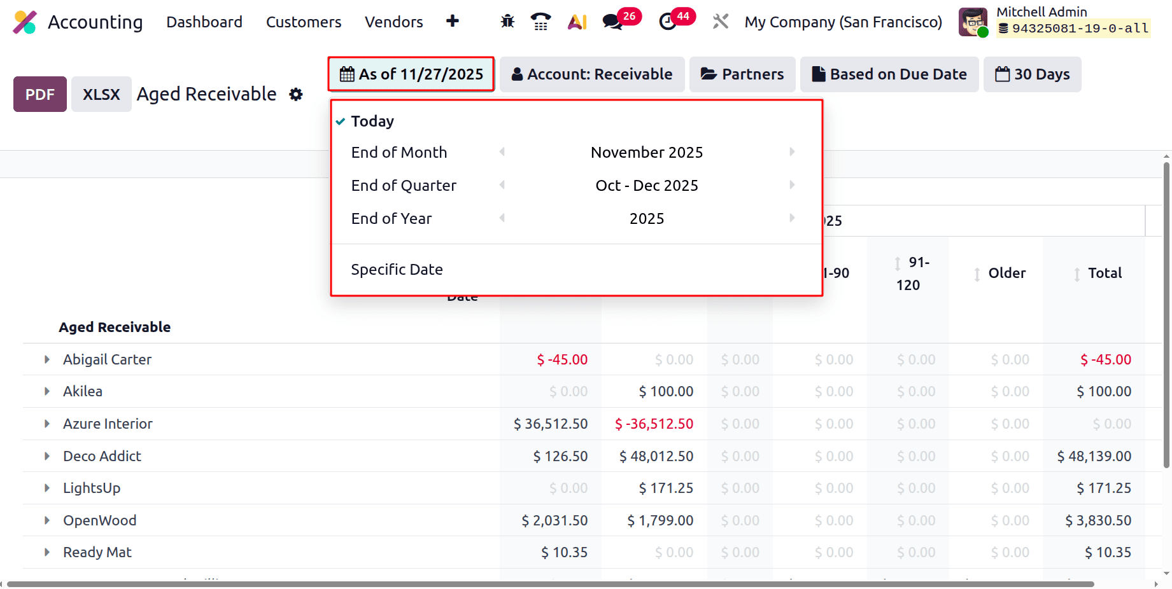Viewport: 1172px width, 589px height.
Task: Select the checked Today option
Action: tap(372, 121)
